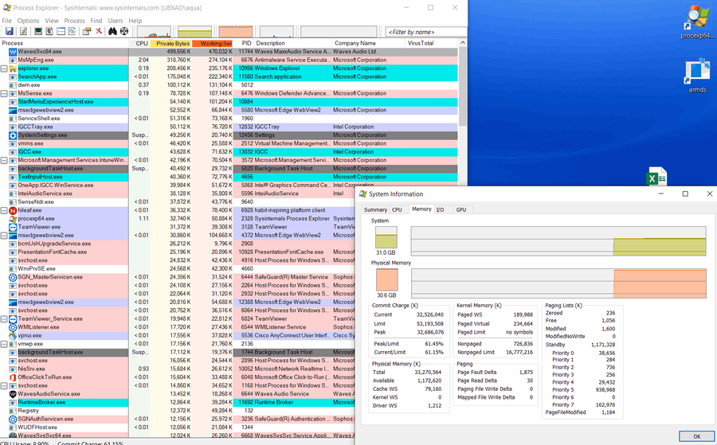Image resolution: width=717 pixels, height=445 pixels.
Task: Click the WavesSvc64.exe process icon
Action: click(x=13, y=52)
